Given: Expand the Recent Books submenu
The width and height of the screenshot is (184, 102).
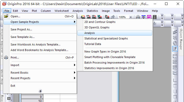Looking at the screenshot, I should click(x=40, y=73).
